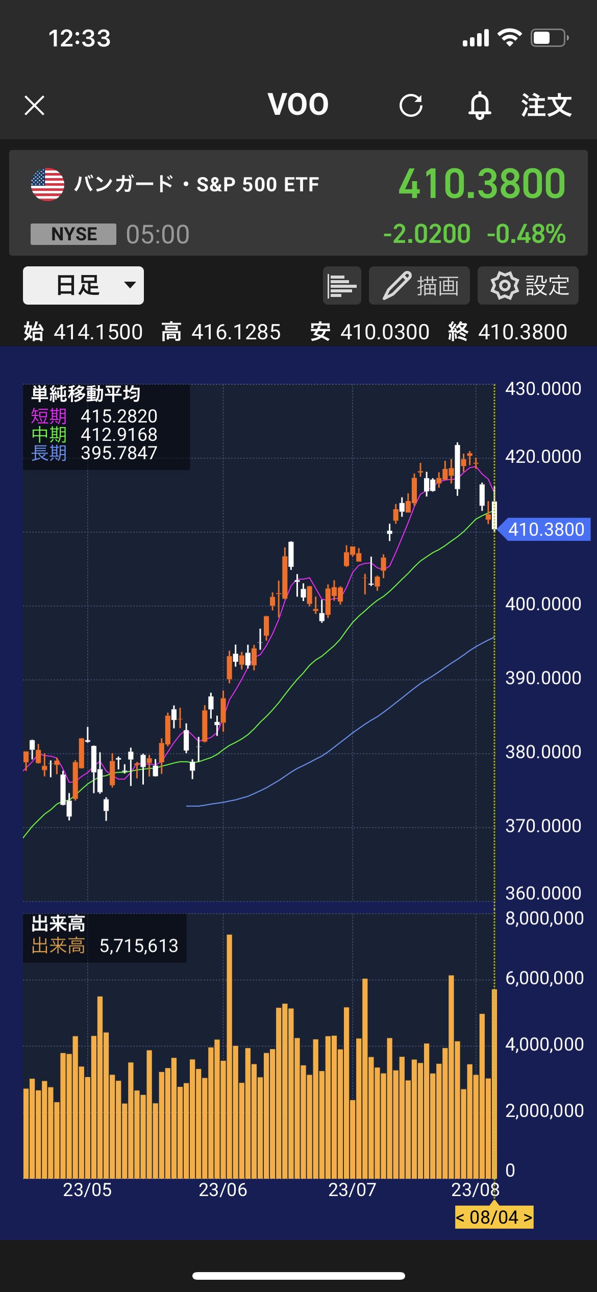The height and width of the screenshot is (1292, 597).
Task: Close the VOO chart screen
Action: pyautogui.click(x=35, y=106)
